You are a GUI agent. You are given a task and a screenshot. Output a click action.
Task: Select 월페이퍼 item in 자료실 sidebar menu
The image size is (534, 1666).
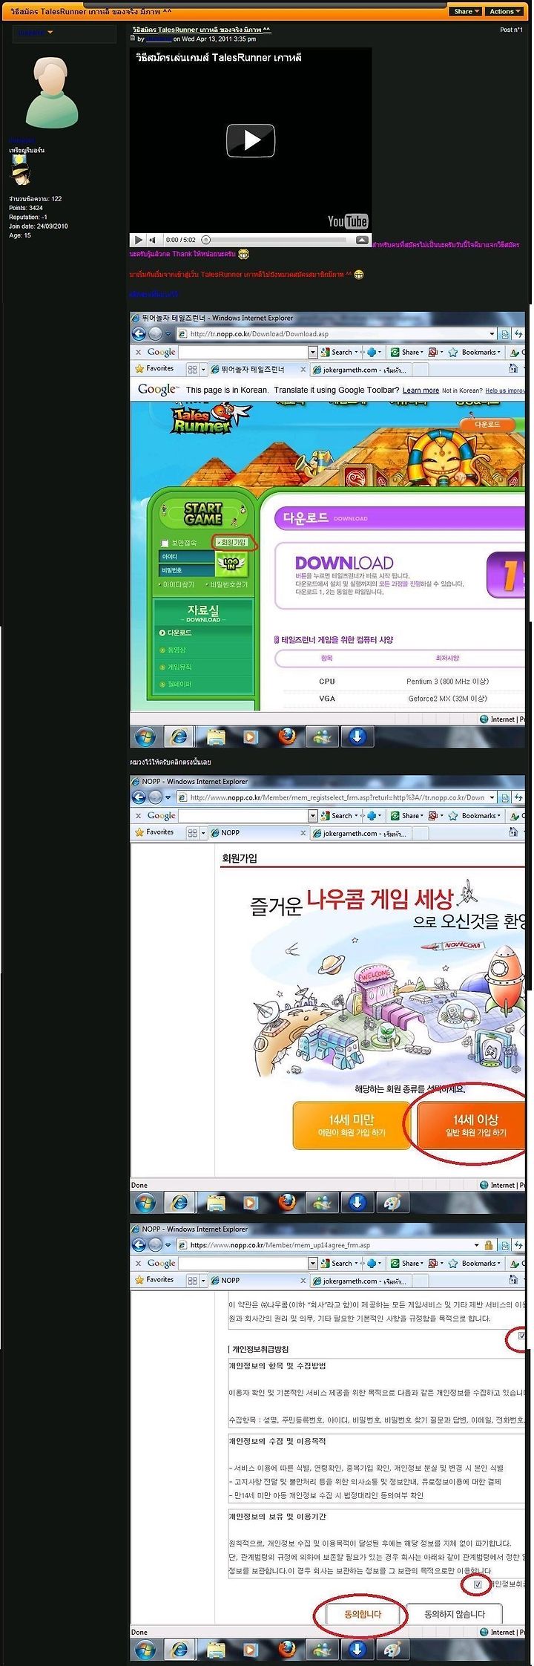point(179,684)
